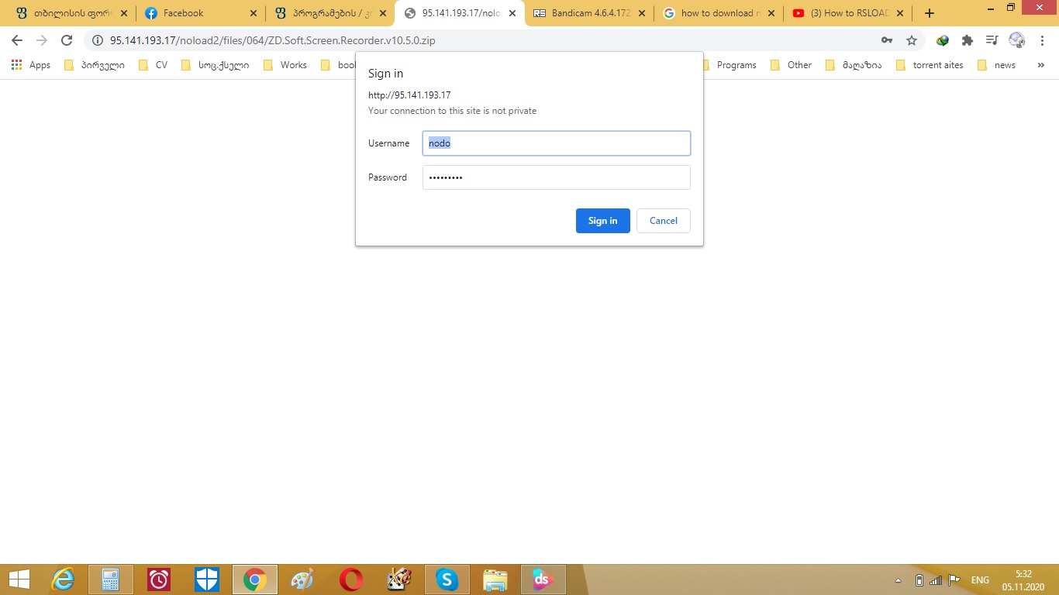The image size is (1059, 595).
Task: Open the card game app in taskbar
Action: click(399, 580)
